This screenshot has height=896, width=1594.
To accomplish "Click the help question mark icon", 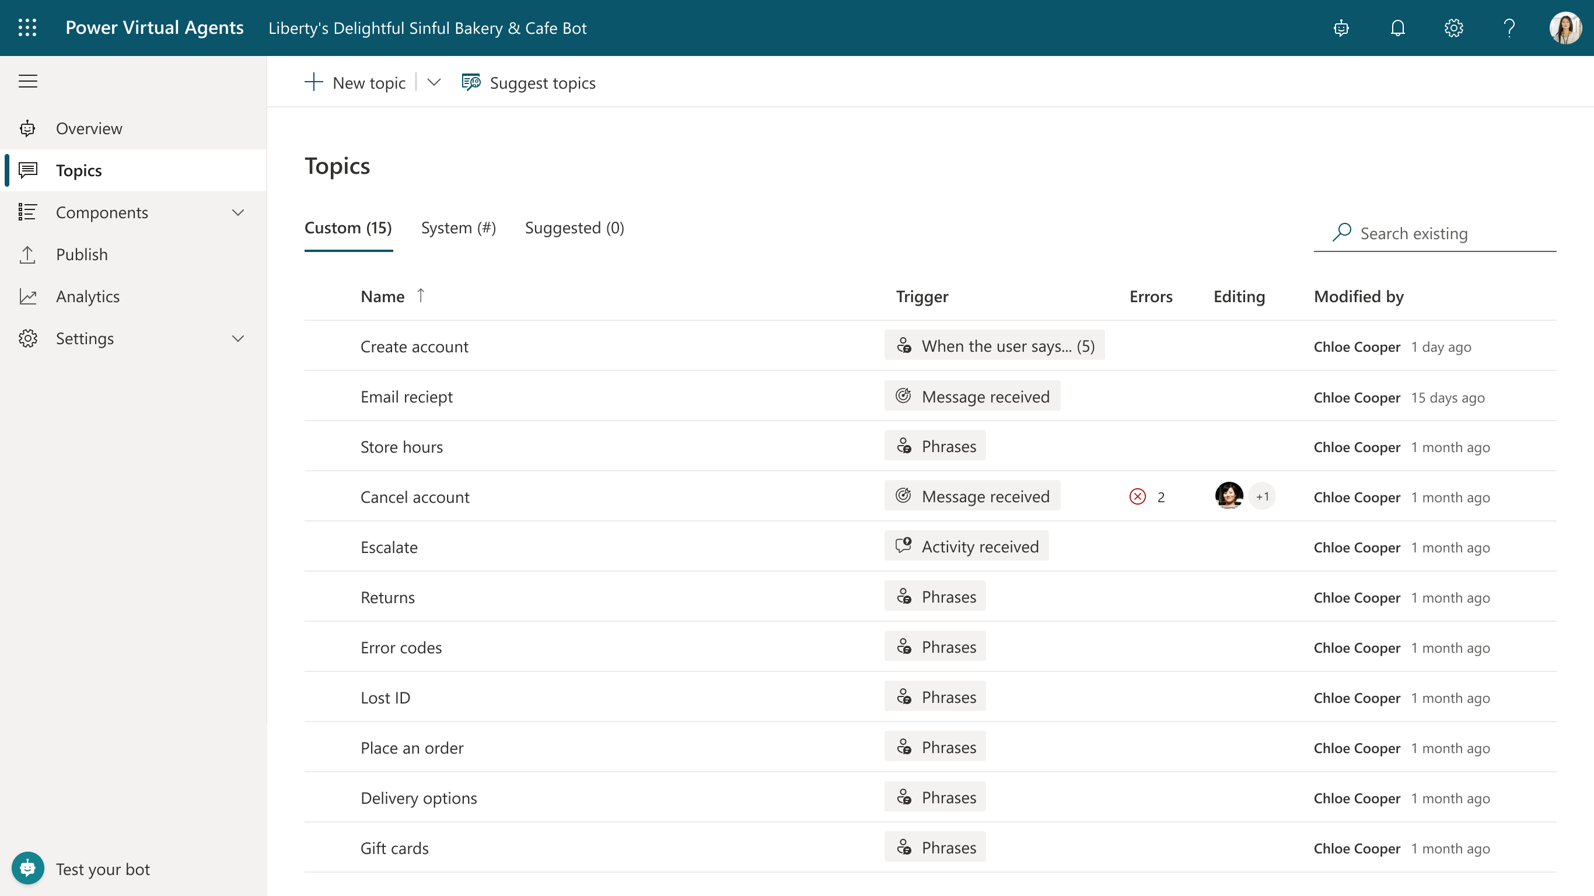I will coord(1509,28).
